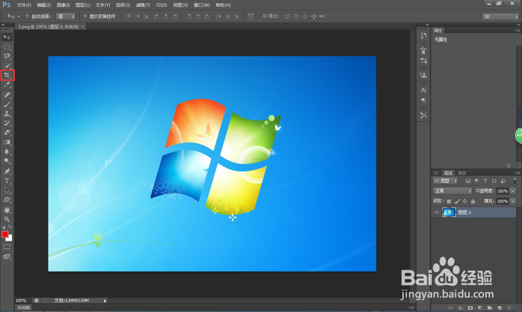Select the Crop tool
The height and width of the screenshot is (312, 522).
pos(7,75)
